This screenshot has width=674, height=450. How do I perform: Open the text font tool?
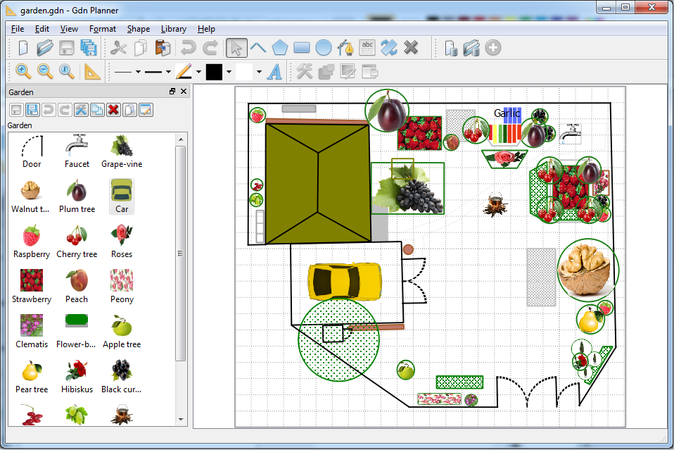(x=275, y=71)
